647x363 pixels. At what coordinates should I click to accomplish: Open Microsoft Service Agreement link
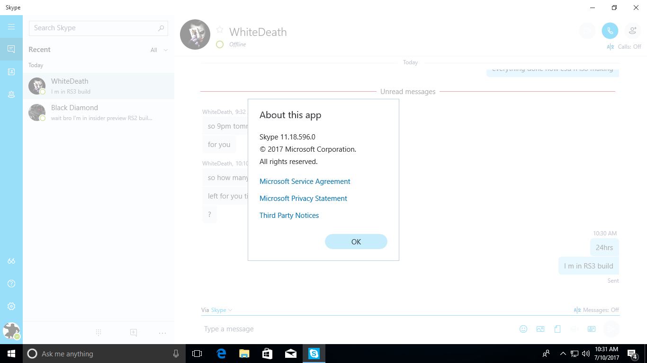(x=305, y=181)
